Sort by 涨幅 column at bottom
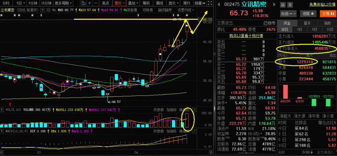The image size is (337, 156). 307,152
